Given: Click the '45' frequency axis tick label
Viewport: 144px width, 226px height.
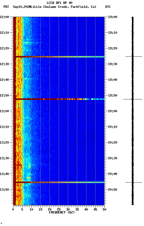Looking at the screenshot, I should tap(95, 210).
